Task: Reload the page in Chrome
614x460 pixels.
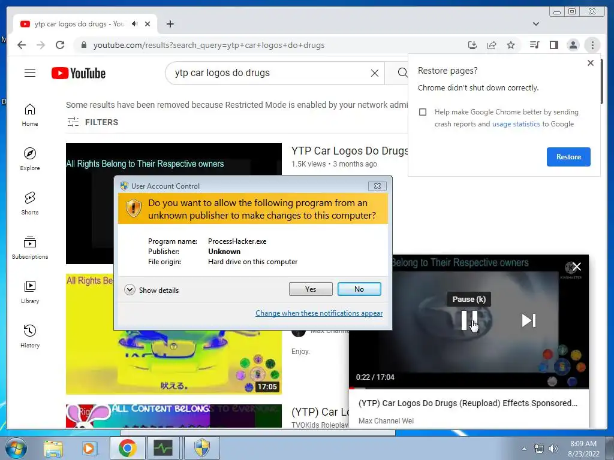Action: click(60, 45)
